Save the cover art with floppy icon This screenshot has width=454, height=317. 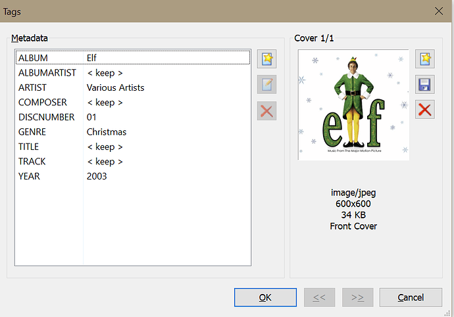click(425, 84)
